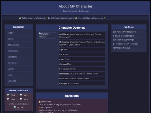Open the Gallery navigation link

[x=11, y=69]
